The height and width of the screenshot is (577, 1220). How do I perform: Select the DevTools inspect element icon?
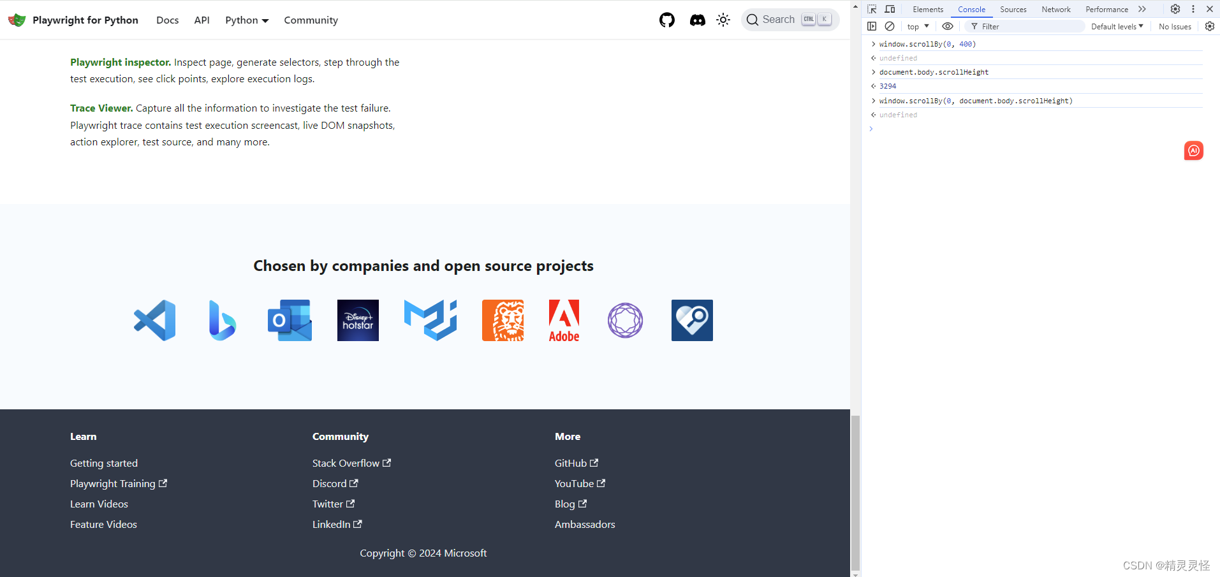pyautogui.click(x=872, y=9)
